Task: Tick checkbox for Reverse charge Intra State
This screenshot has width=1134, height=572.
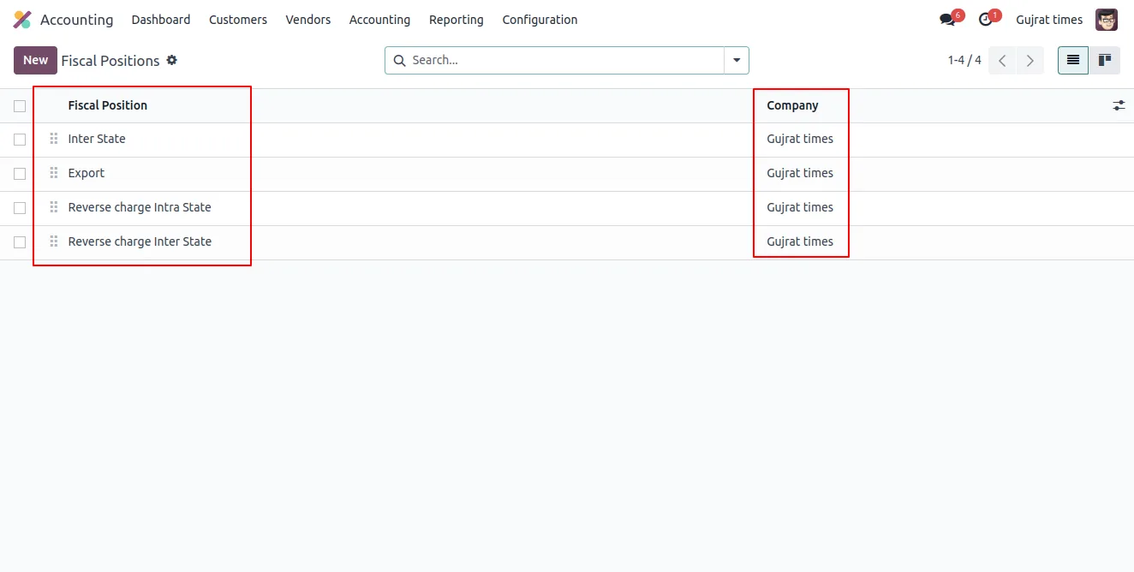Action: pos(20,208)
